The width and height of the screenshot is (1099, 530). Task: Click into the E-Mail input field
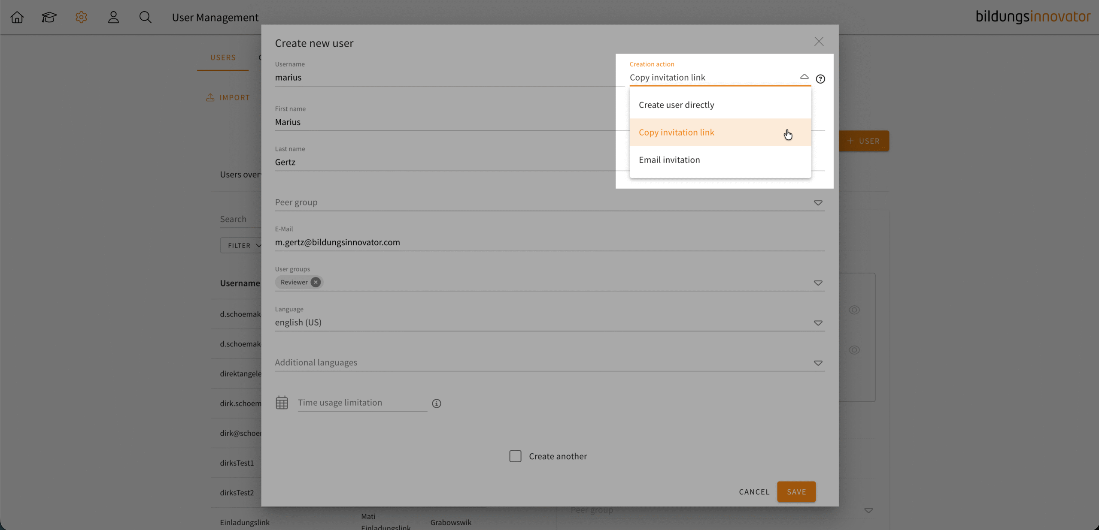pyautogui.click(x=549, y=242)
